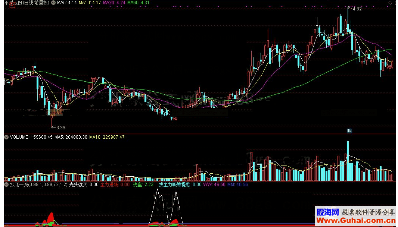This screenshot has width=398, height=227.
Task: Click the green MA60: 4.31 label
Action: [139, 3]
